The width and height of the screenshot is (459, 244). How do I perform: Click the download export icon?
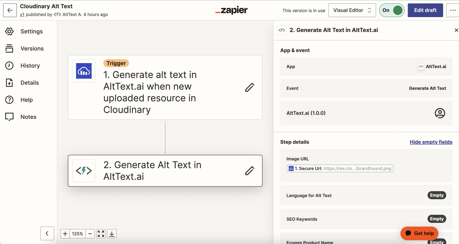pyautogui.click(x=112, y=234)
